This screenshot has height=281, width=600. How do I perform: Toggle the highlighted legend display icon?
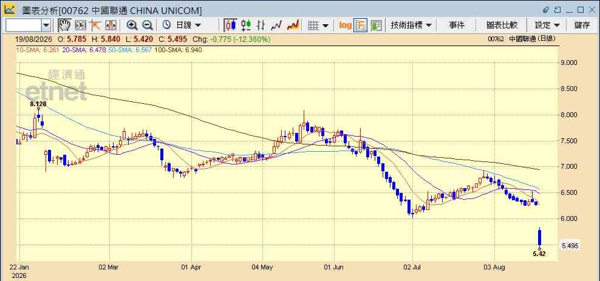361,25
